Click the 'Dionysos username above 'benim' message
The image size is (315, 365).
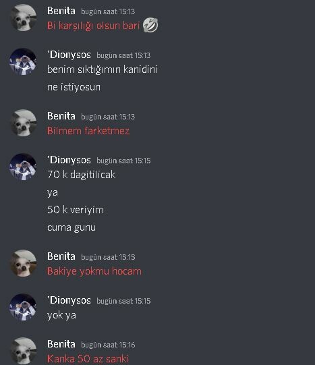pos(69,55)
